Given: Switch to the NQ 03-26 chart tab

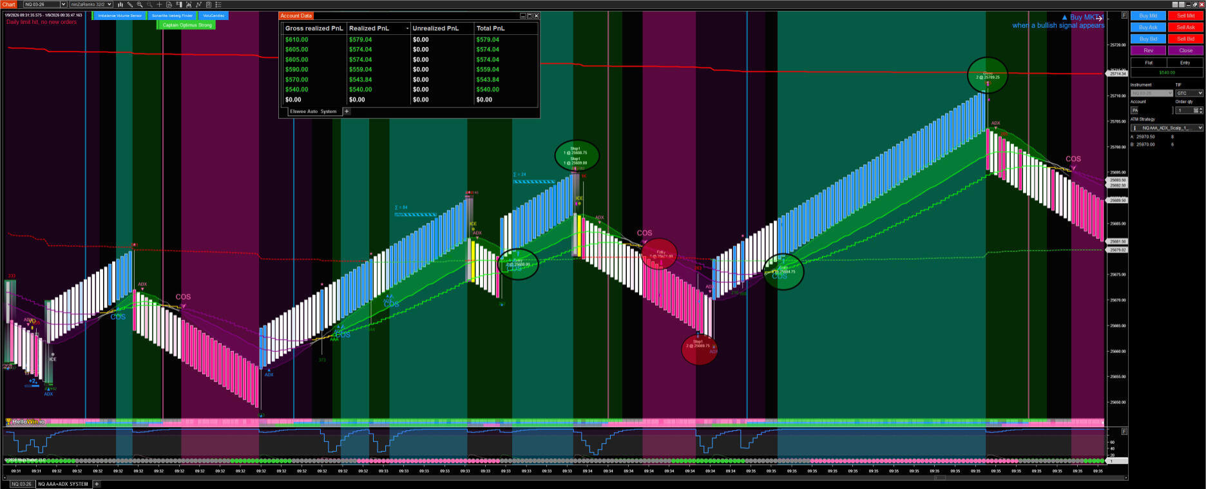Looking at the screenshot, I should coord(21,484).
